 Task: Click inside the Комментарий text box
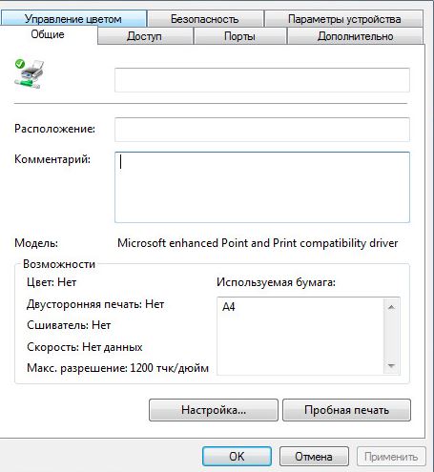pyautogui.click(x=262, y=187)
